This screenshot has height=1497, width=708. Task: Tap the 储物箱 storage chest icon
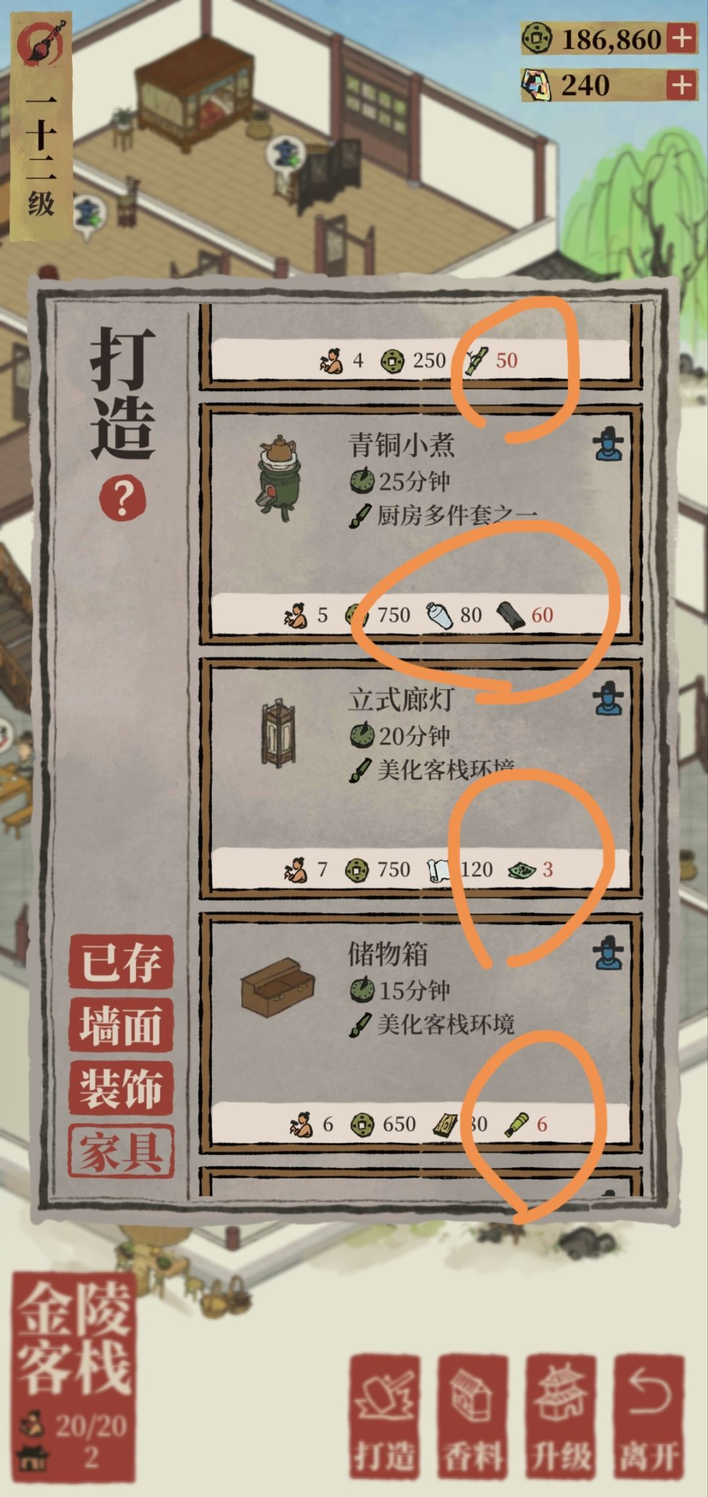pyautogui.click(x=278, y=986)
